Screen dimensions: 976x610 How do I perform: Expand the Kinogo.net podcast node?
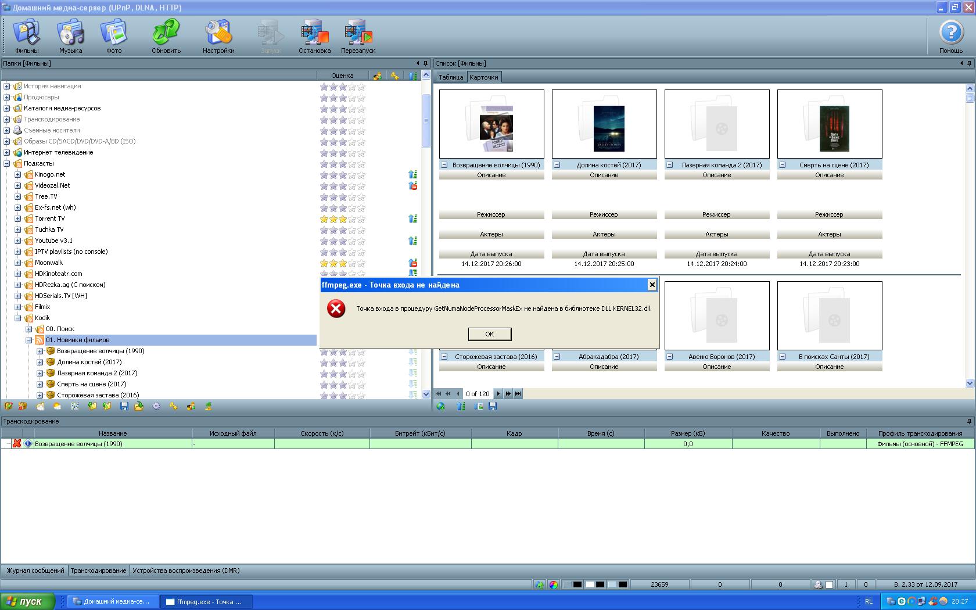click(17, 175)
